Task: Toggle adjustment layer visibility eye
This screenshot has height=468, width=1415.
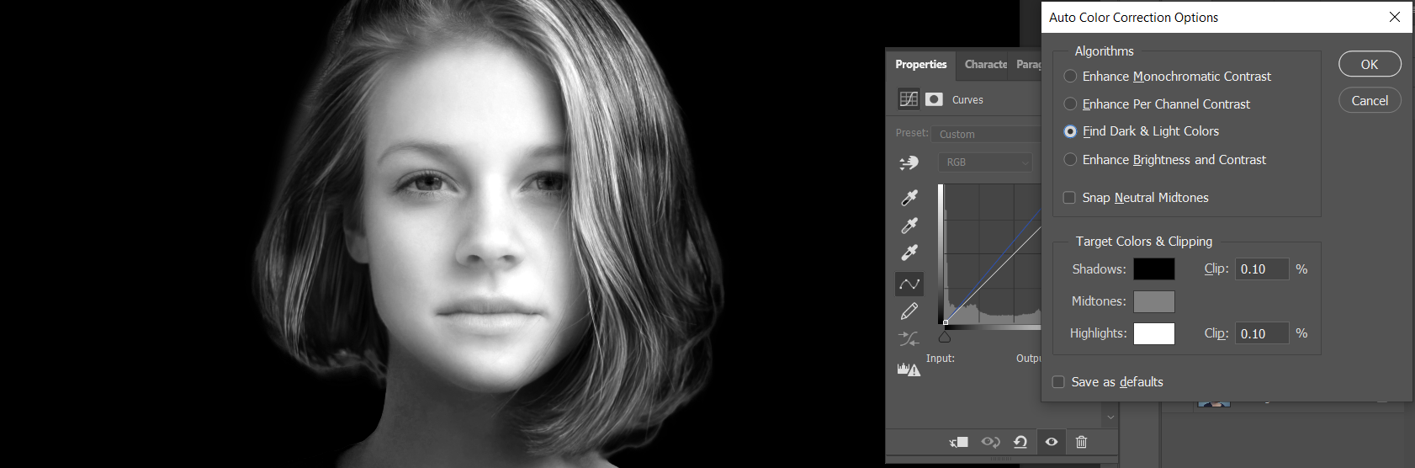Action: click(1052, 442)
